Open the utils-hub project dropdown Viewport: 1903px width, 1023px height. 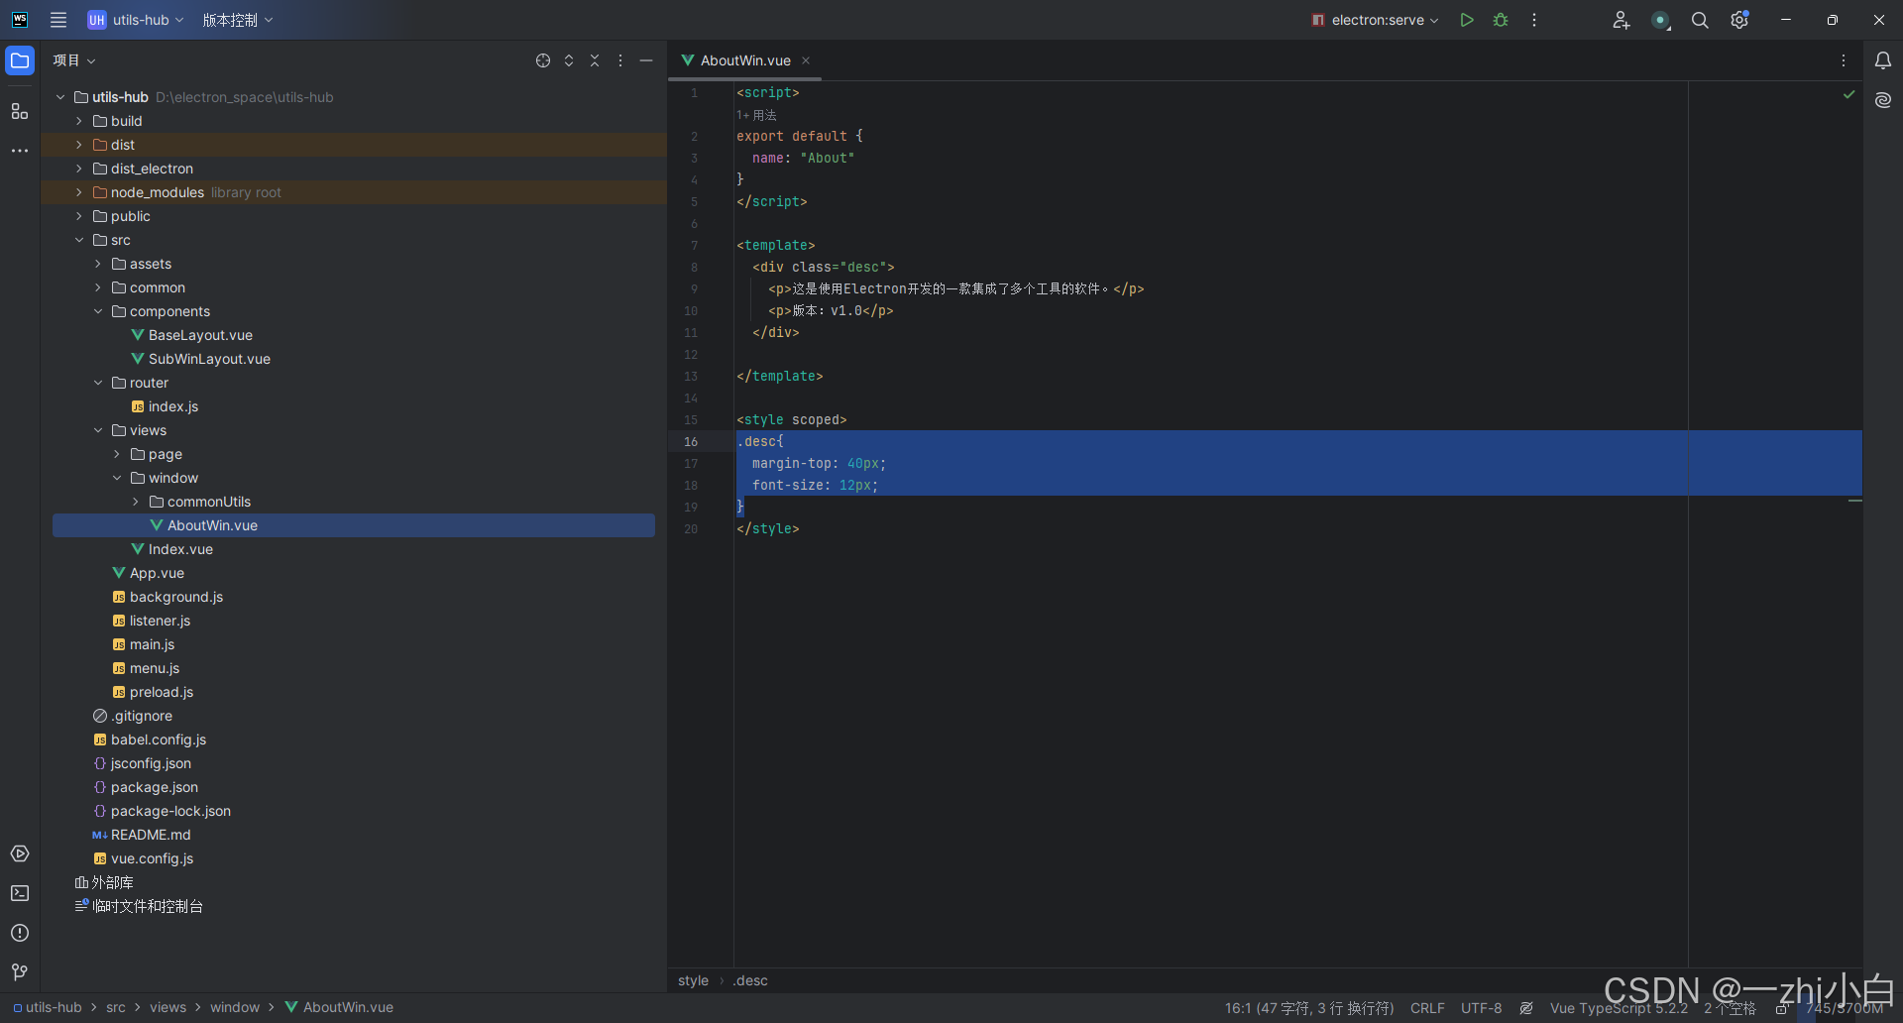pos(136,20)
